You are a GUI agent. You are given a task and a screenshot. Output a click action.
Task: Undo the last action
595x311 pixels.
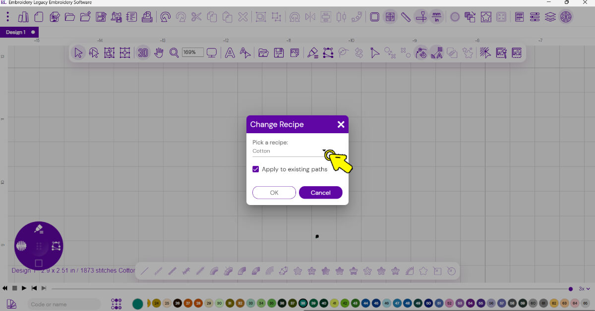[x=166, y=17]
